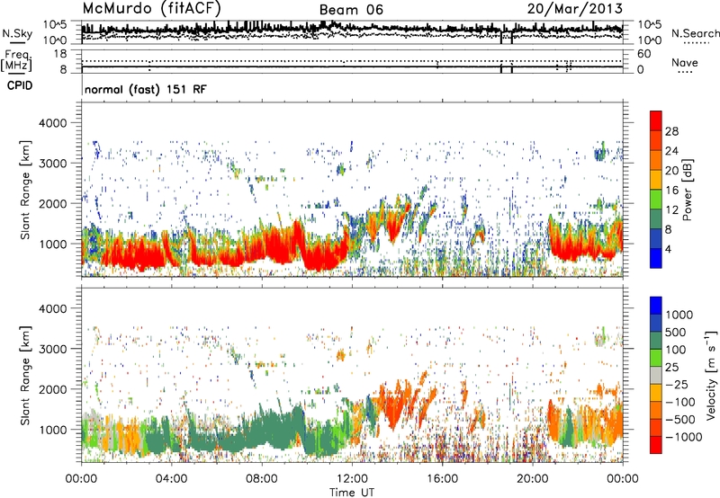Click the "4" label on the power colorbar
This screenshot has width=720, height=498.
click(x=668, y=250)
